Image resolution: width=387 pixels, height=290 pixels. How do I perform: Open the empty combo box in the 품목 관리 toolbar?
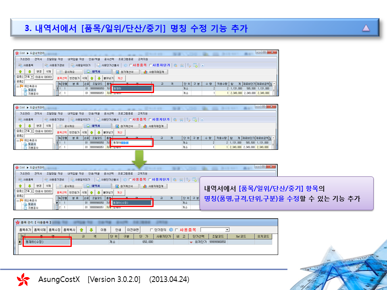pos(227,229)
